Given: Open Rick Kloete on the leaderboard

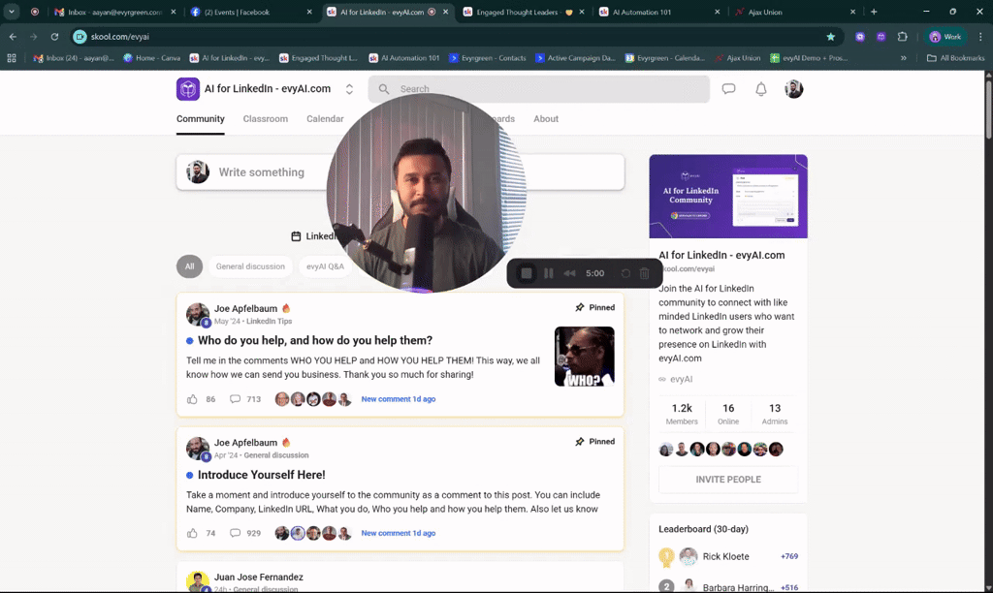Looking at the screenshot, I should (x=725, y=557).
